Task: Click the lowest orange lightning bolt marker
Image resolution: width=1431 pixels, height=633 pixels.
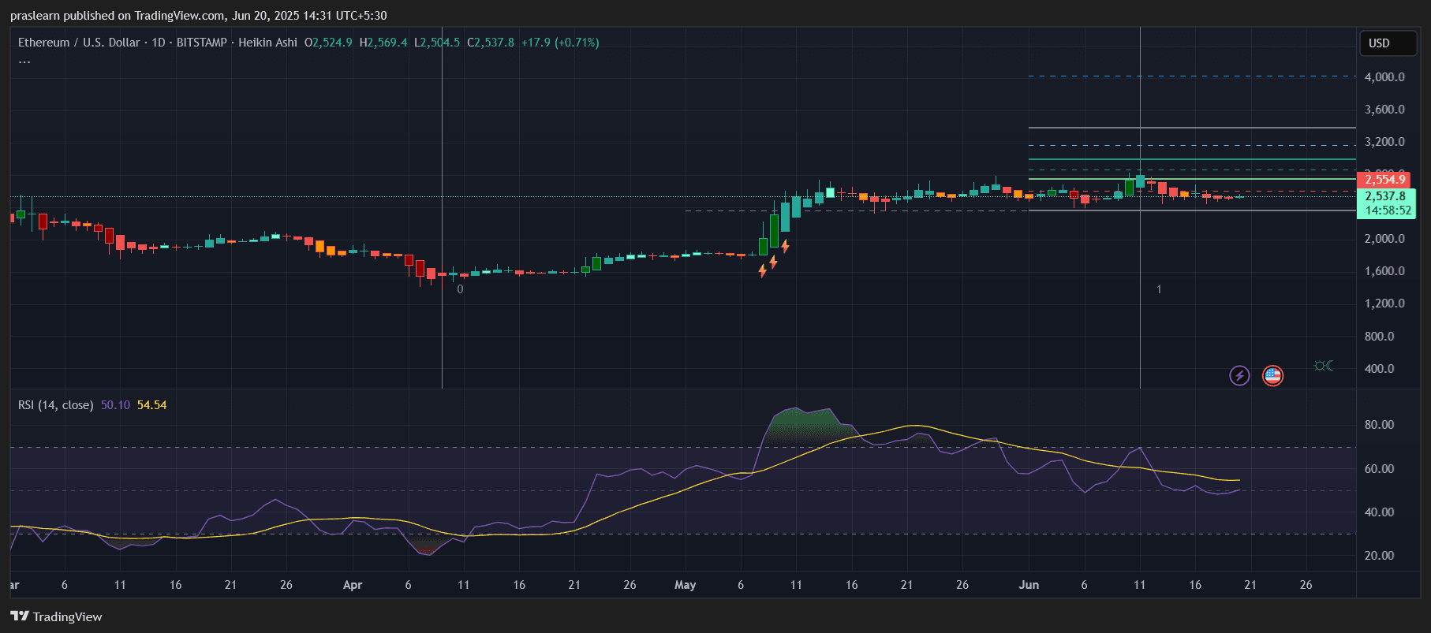Action: (x=762, y=271)
